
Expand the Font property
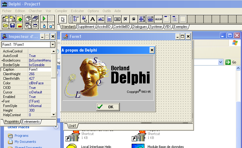pos(2,101)
